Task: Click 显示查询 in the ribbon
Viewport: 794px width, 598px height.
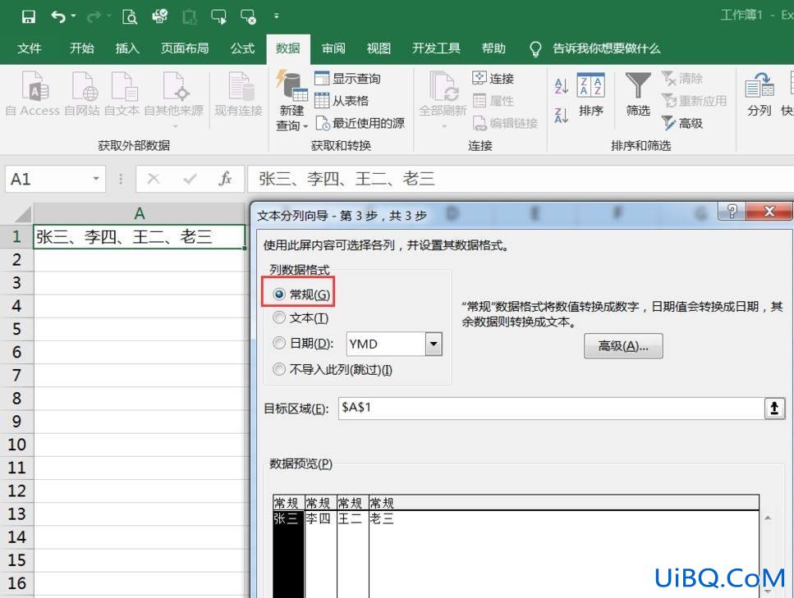Action: click(347, 79)
